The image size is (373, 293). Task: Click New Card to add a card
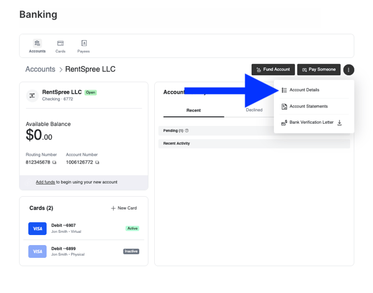click(x=124, y=208)
